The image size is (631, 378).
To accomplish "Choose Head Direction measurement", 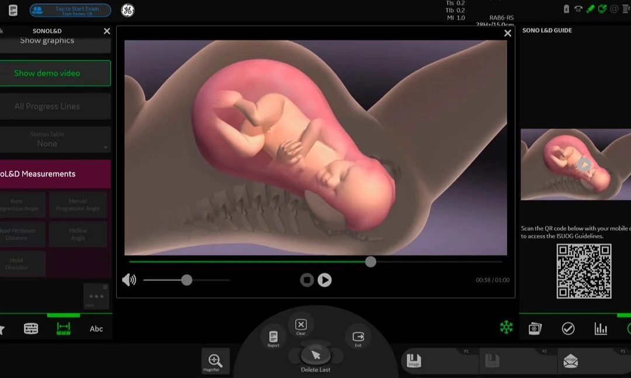I will pos(23,263).
